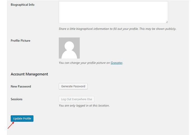Save changes with the Update Profile button

tap(22, 118)
